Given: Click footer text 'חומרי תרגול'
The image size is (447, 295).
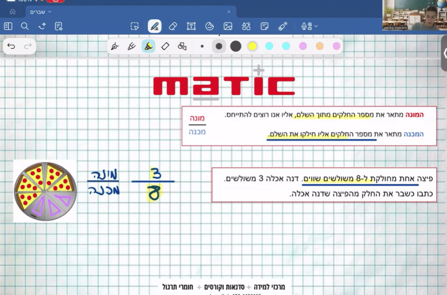Looking at the screenshot, I should (x=178, y=287).
